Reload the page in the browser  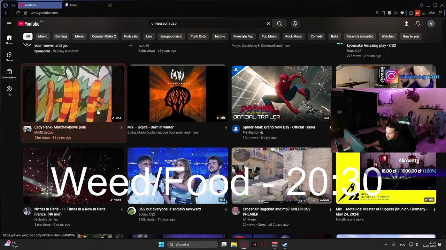[18, 13]
